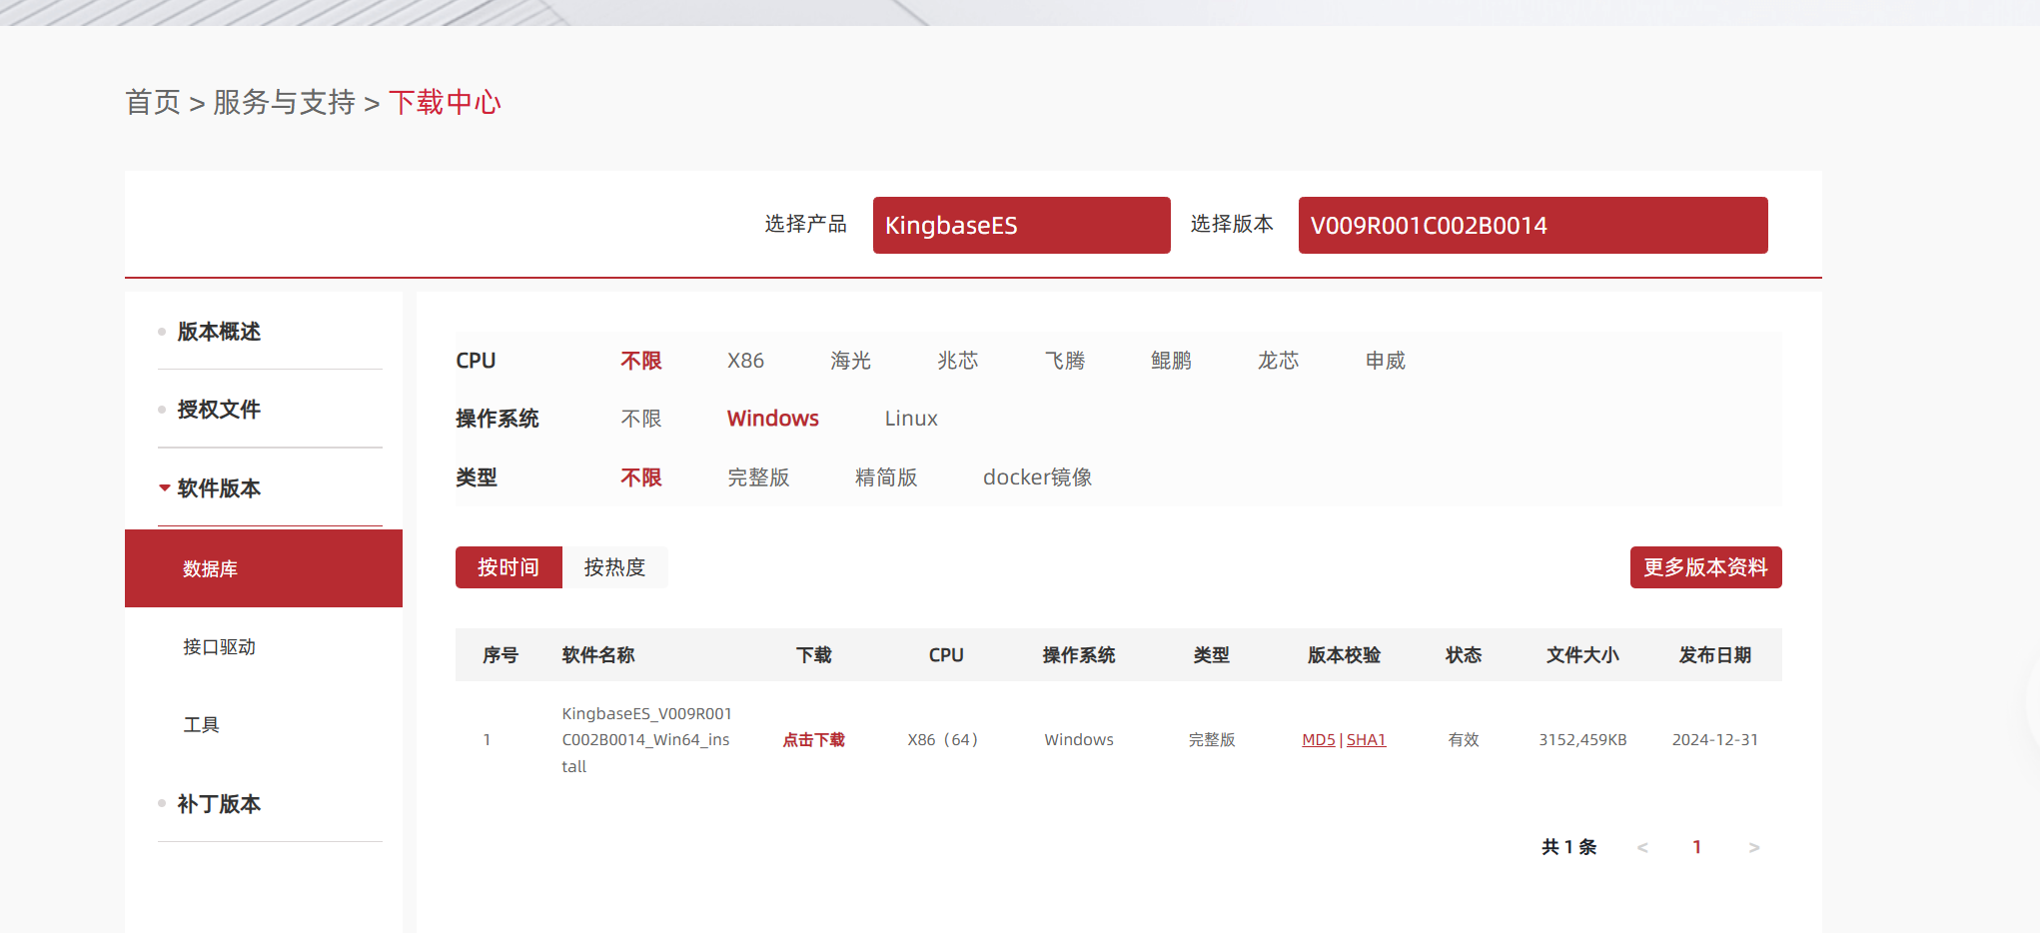
Task: Open 服务与支持 breadcrumb link
Action: [x=284, y=102]
